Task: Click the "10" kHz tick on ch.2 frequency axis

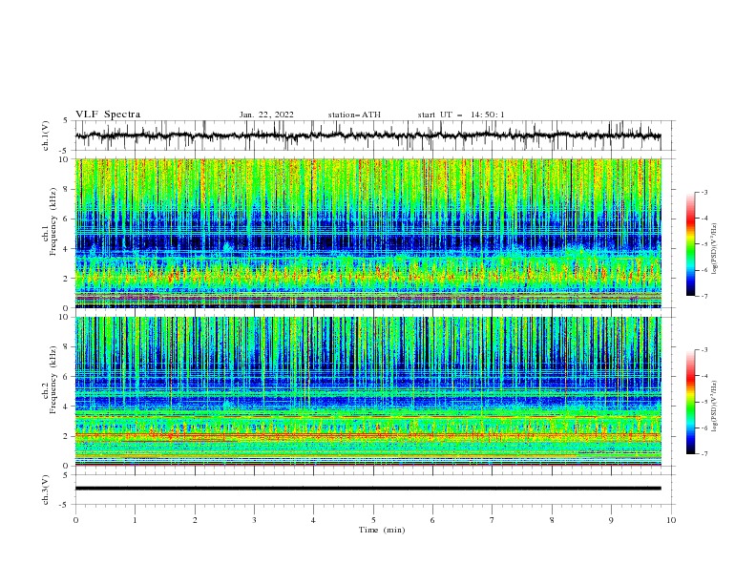Action: pyautogui.click(x=64, y=317)
